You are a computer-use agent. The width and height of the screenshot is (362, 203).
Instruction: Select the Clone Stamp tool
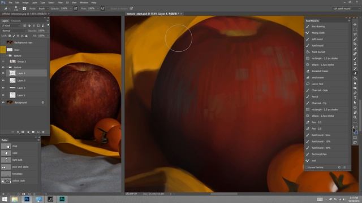355,64
